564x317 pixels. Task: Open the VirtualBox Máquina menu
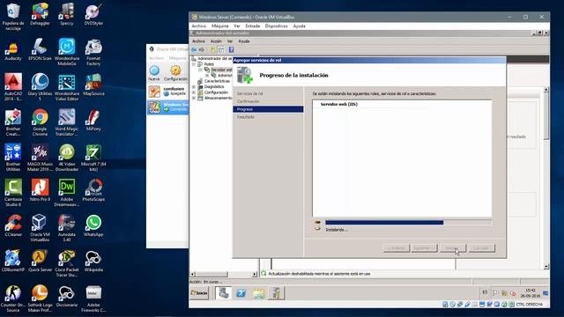click(219, 26)
